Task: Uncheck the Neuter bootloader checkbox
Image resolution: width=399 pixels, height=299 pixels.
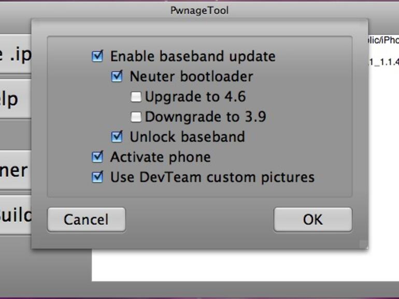Action: tap(117, 77)
